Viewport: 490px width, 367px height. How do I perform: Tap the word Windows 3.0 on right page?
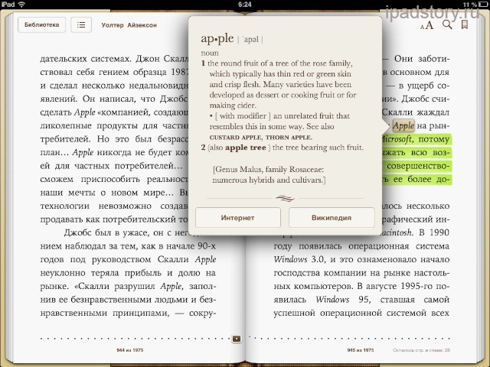point(299,259)
